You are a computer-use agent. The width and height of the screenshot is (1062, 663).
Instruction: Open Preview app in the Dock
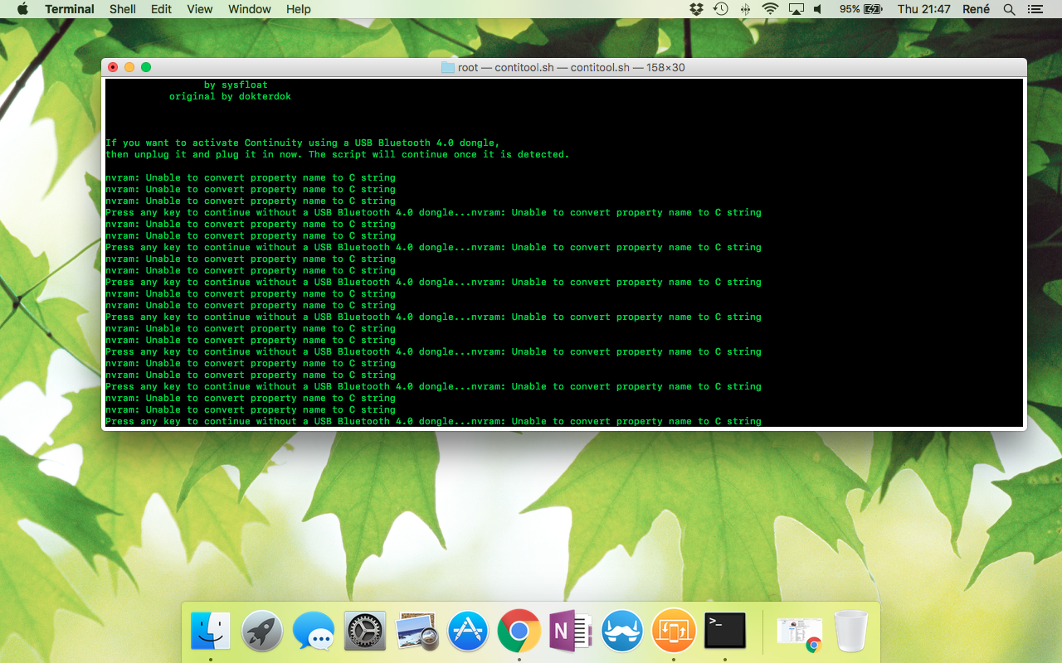click(x=417, y=632)
